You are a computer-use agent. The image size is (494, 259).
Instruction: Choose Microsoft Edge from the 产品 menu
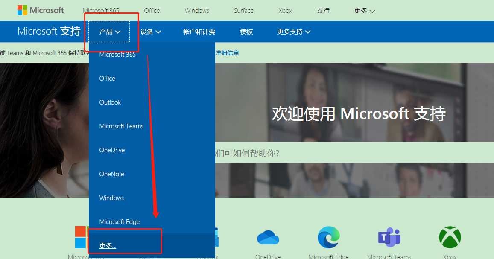coord(120,222)
